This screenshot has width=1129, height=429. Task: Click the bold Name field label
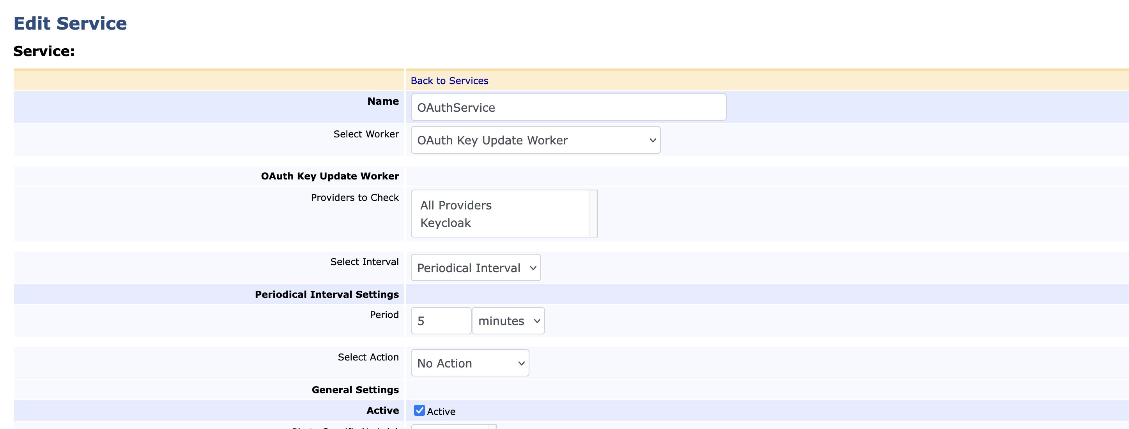tap(382, 101)
